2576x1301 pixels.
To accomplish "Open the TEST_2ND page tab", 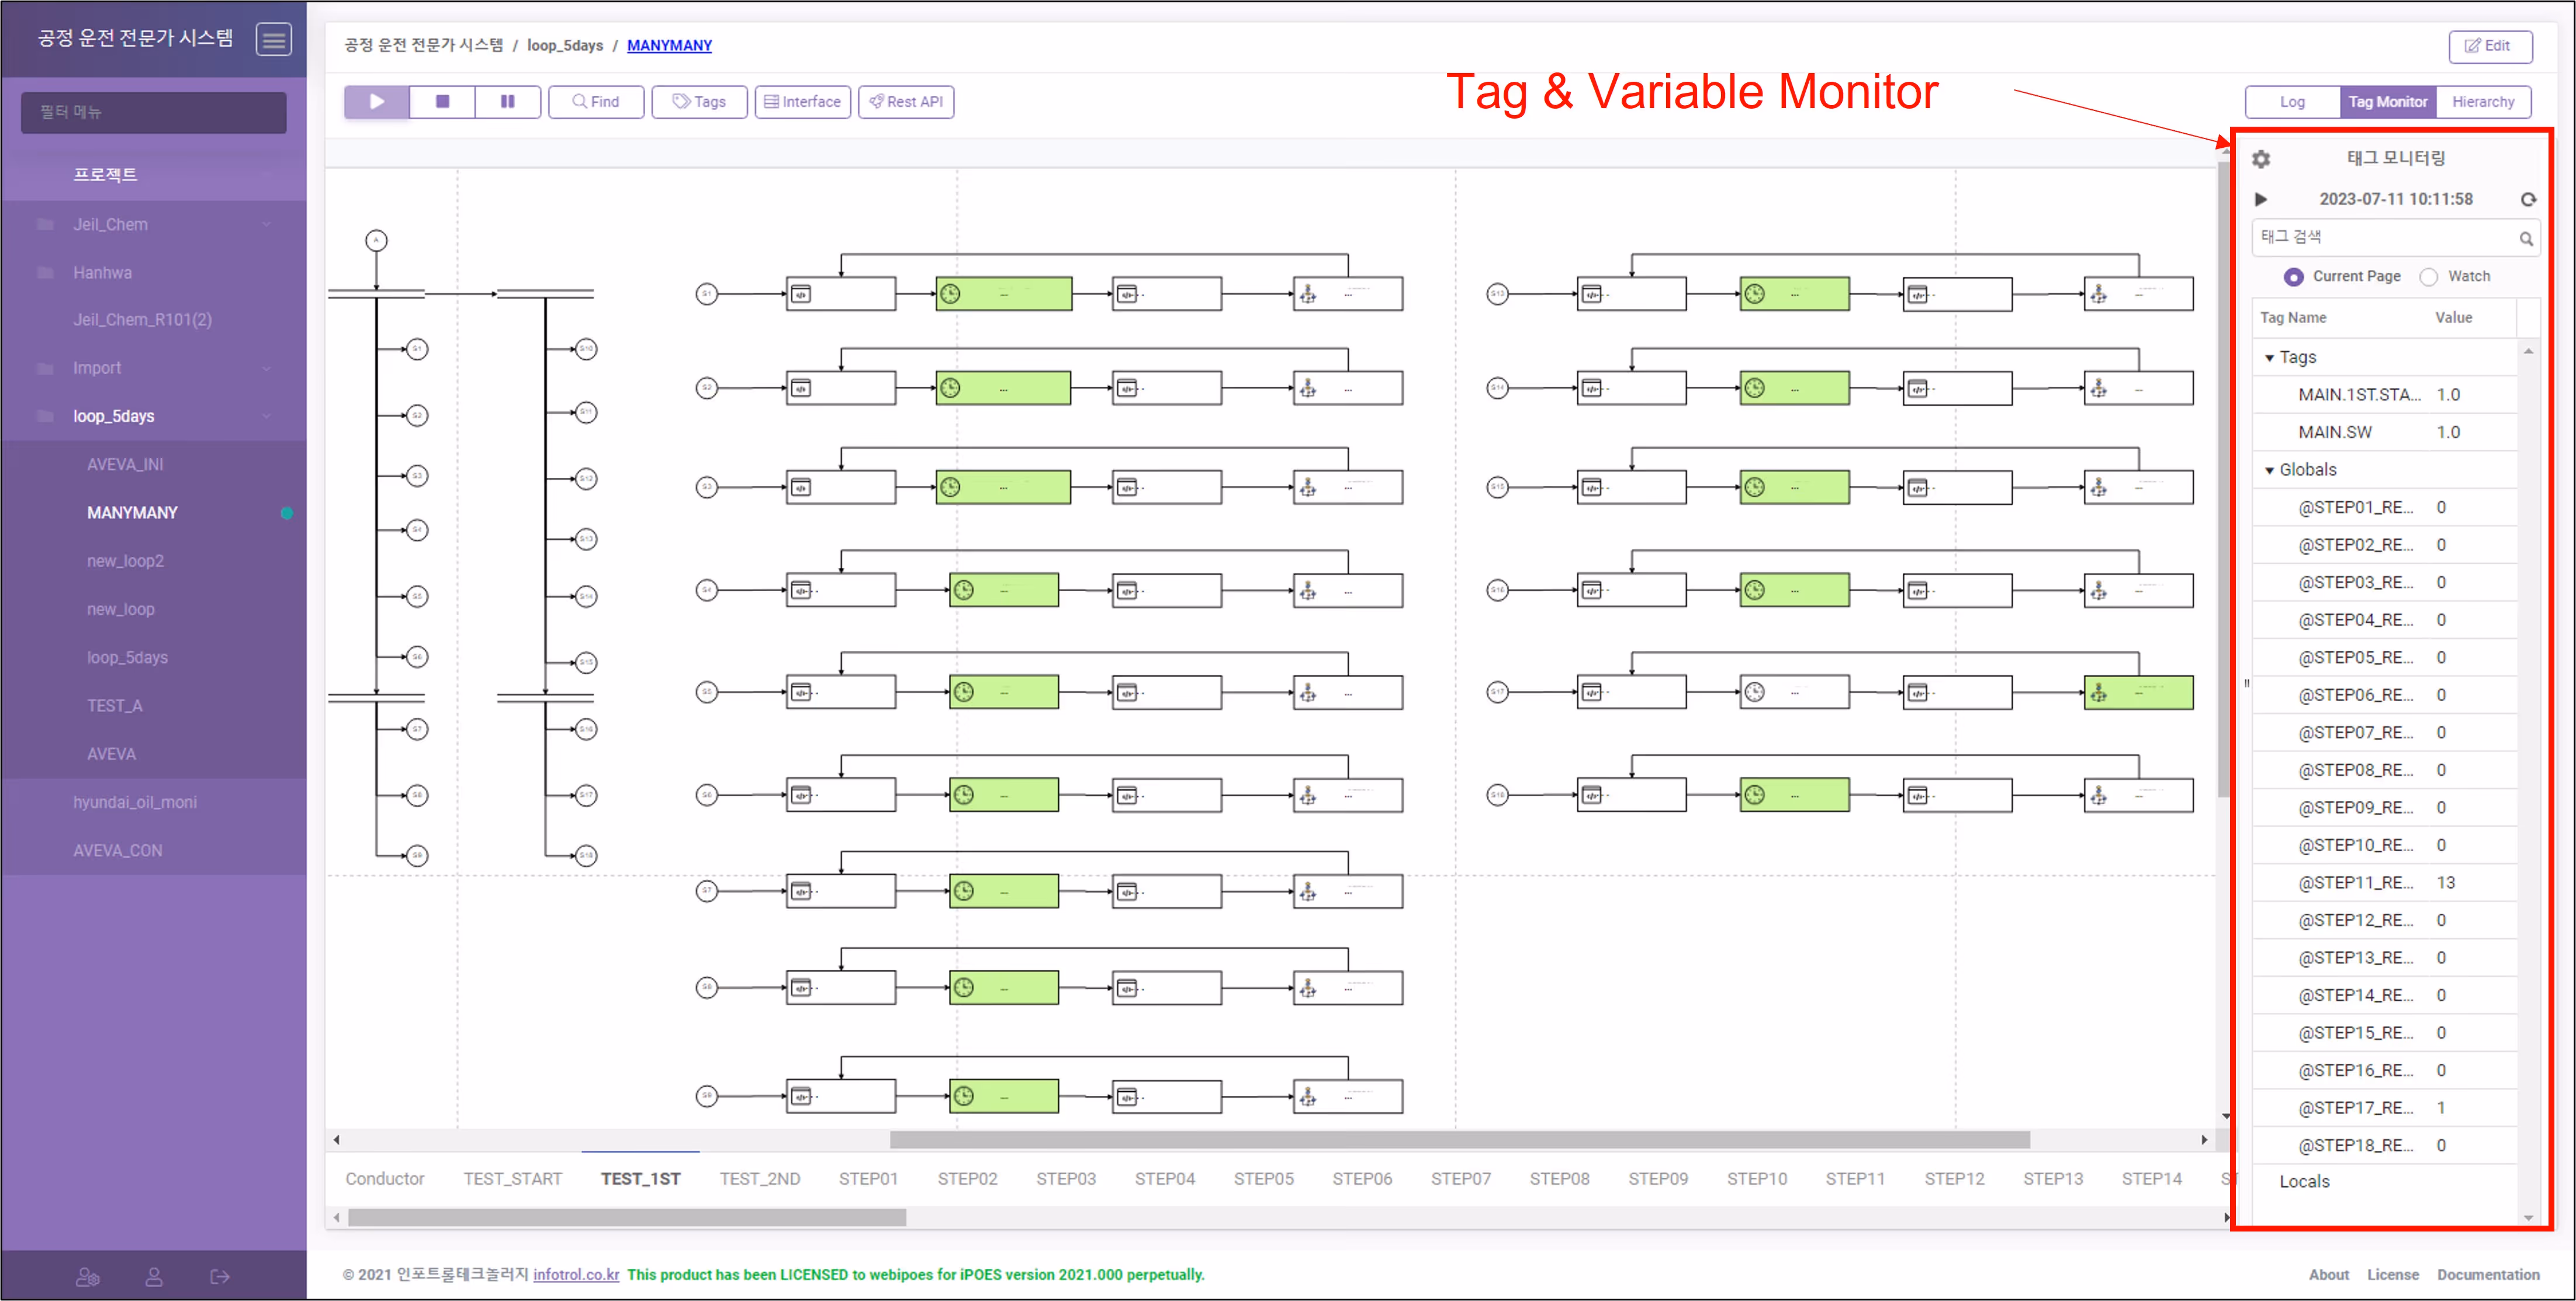I will coord(760,1179).
